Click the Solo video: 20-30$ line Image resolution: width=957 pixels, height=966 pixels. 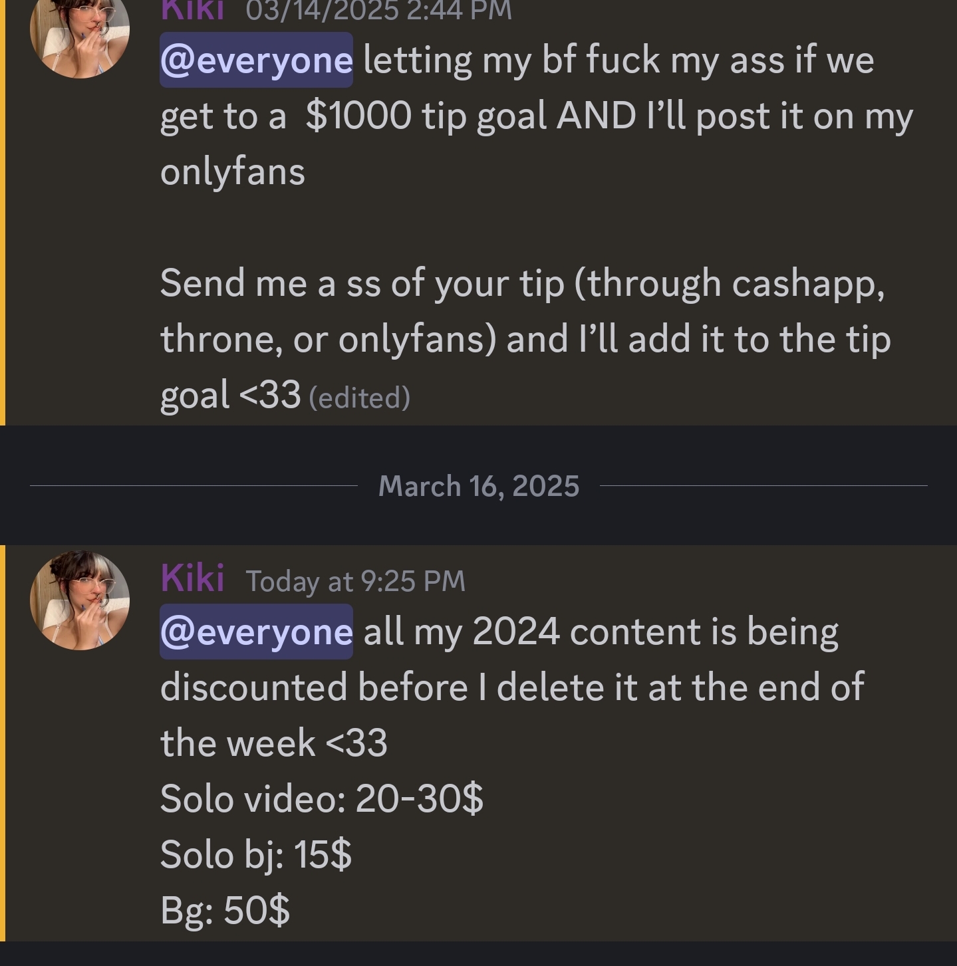321,798
